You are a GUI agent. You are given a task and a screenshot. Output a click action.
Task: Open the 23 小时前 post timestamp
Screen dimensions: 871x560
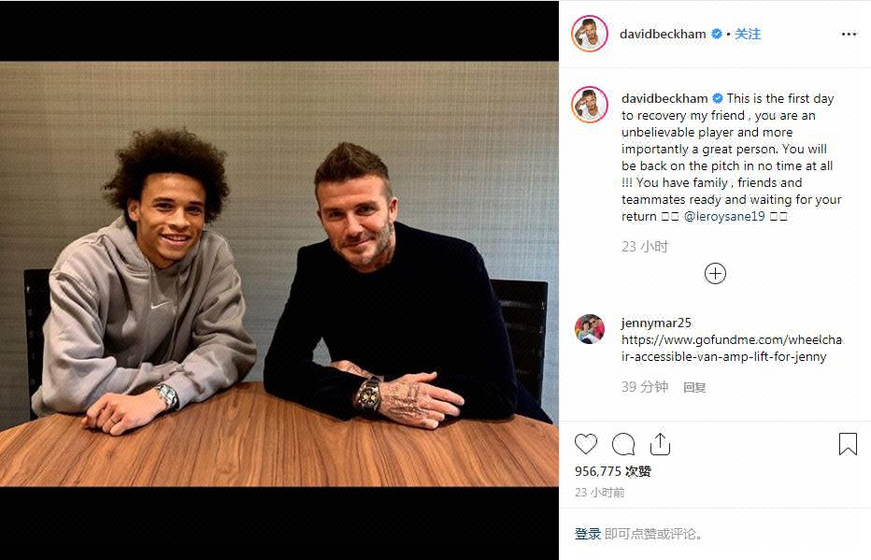coord(599,493)
